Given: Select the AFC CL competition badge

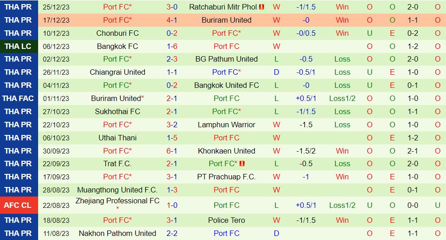Looking at the screenshot, I should [x=18, y=205].
